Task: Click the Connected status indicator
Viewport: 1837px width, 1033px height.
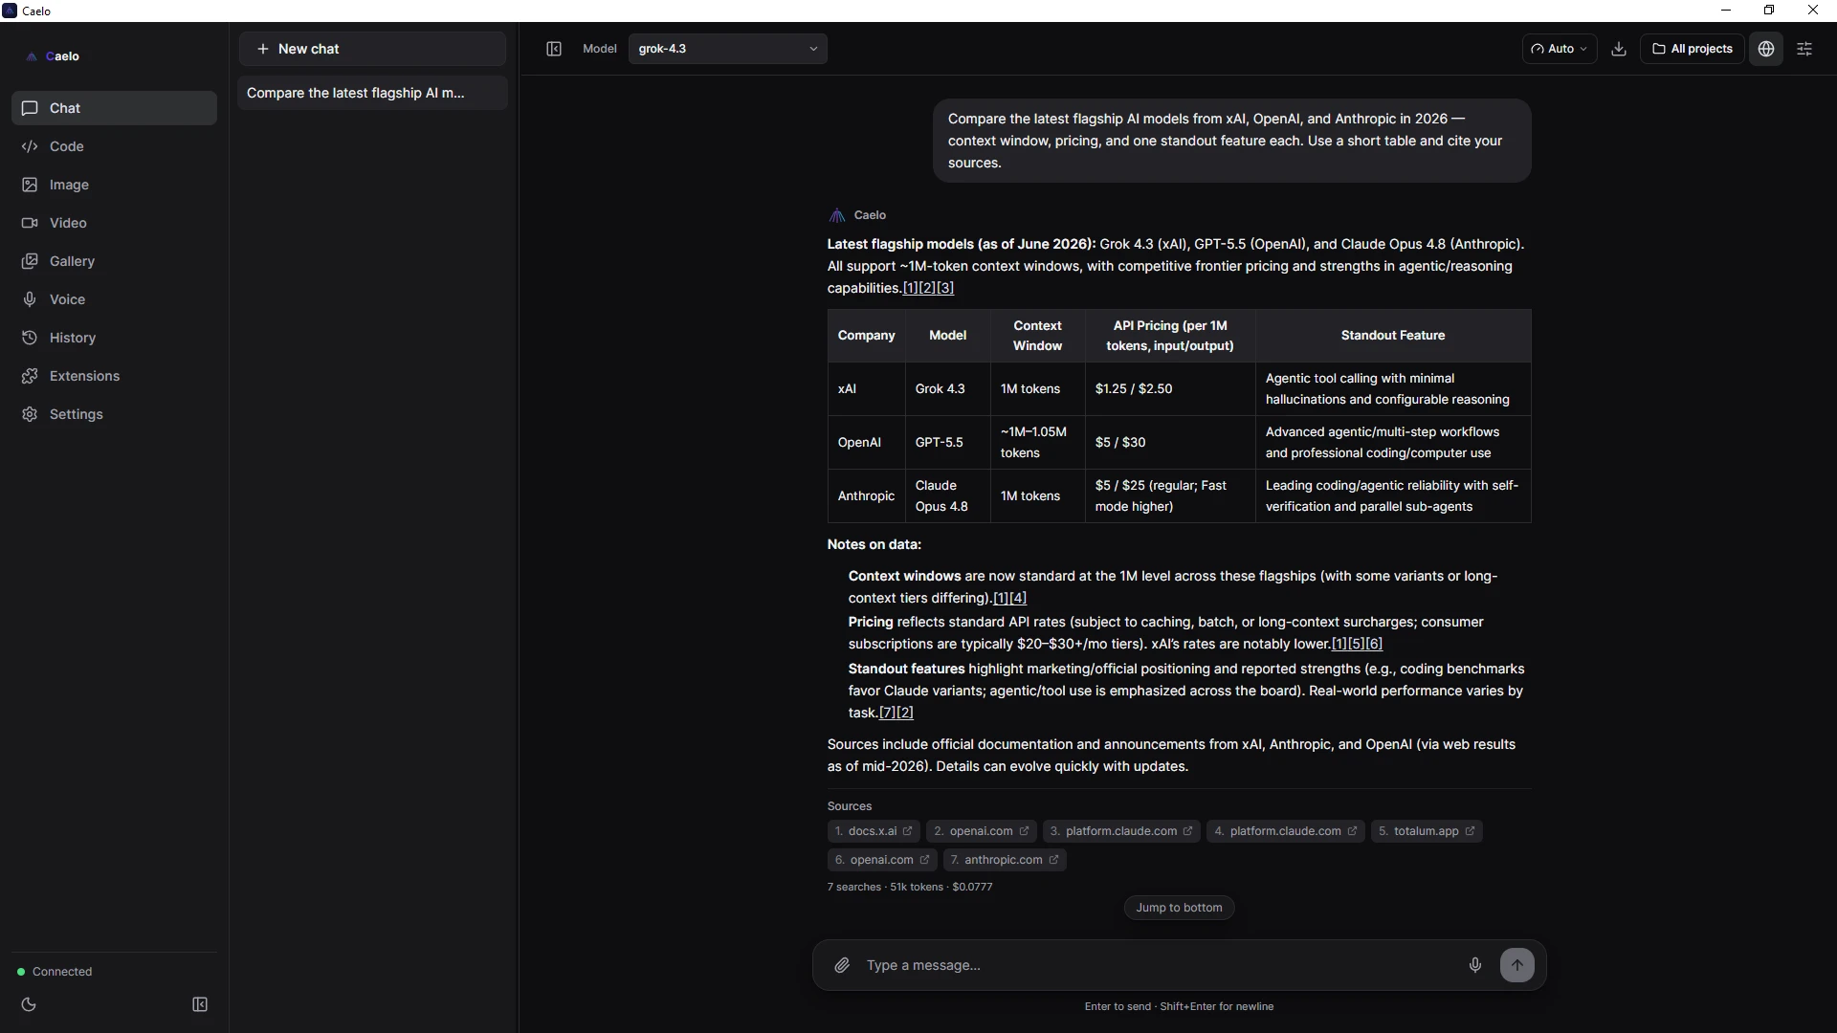Action: pos(55,972)
